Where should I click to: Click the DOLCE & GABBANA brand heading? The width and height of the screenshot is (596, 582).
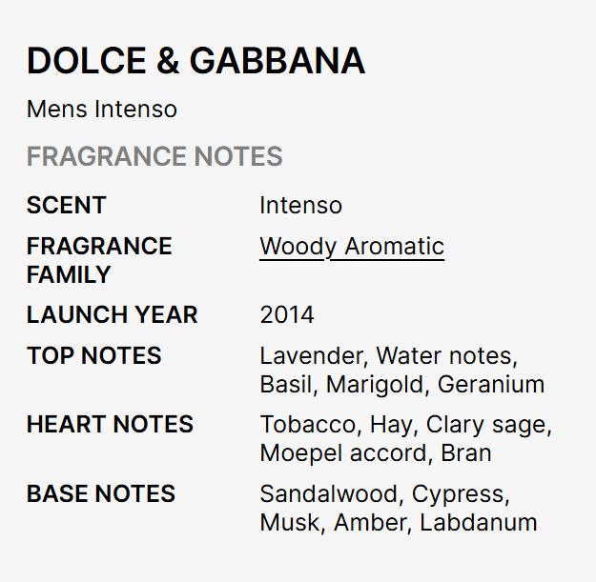tap(195, 61)
